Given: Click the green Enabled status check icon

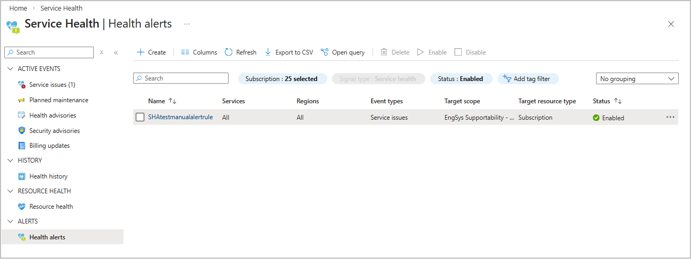Looking at the screenshot, I should (x=596, y=118).
